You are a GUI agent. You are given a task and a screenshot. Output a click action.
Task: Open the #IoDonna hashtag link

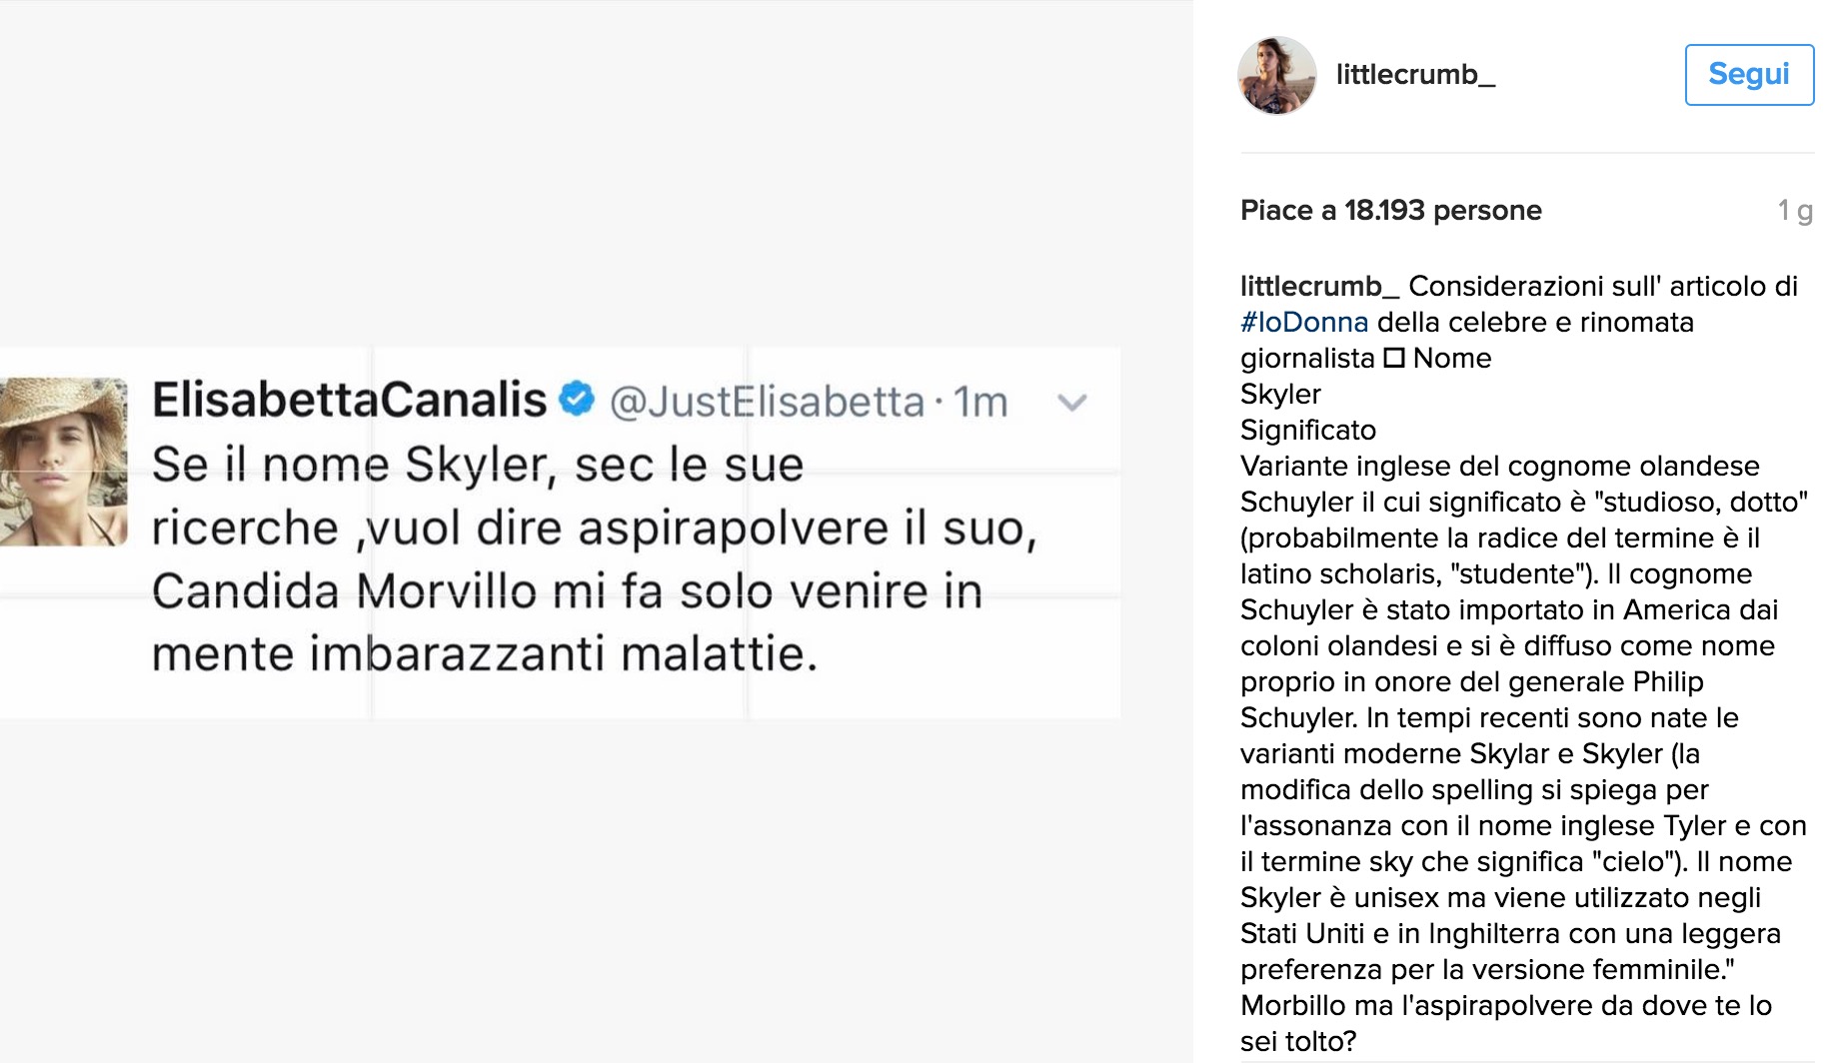coord(1303,322)
